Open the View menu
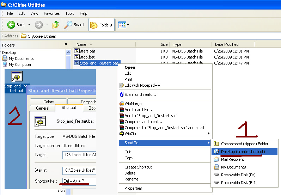The height and width of the screenshot is (196, 281). click(x=34, y=13)
